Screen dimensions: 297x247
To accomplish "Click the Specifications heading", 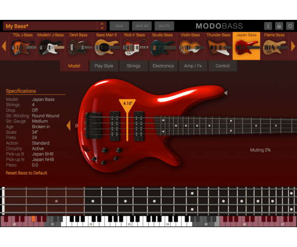I will (x=21, y=91).
